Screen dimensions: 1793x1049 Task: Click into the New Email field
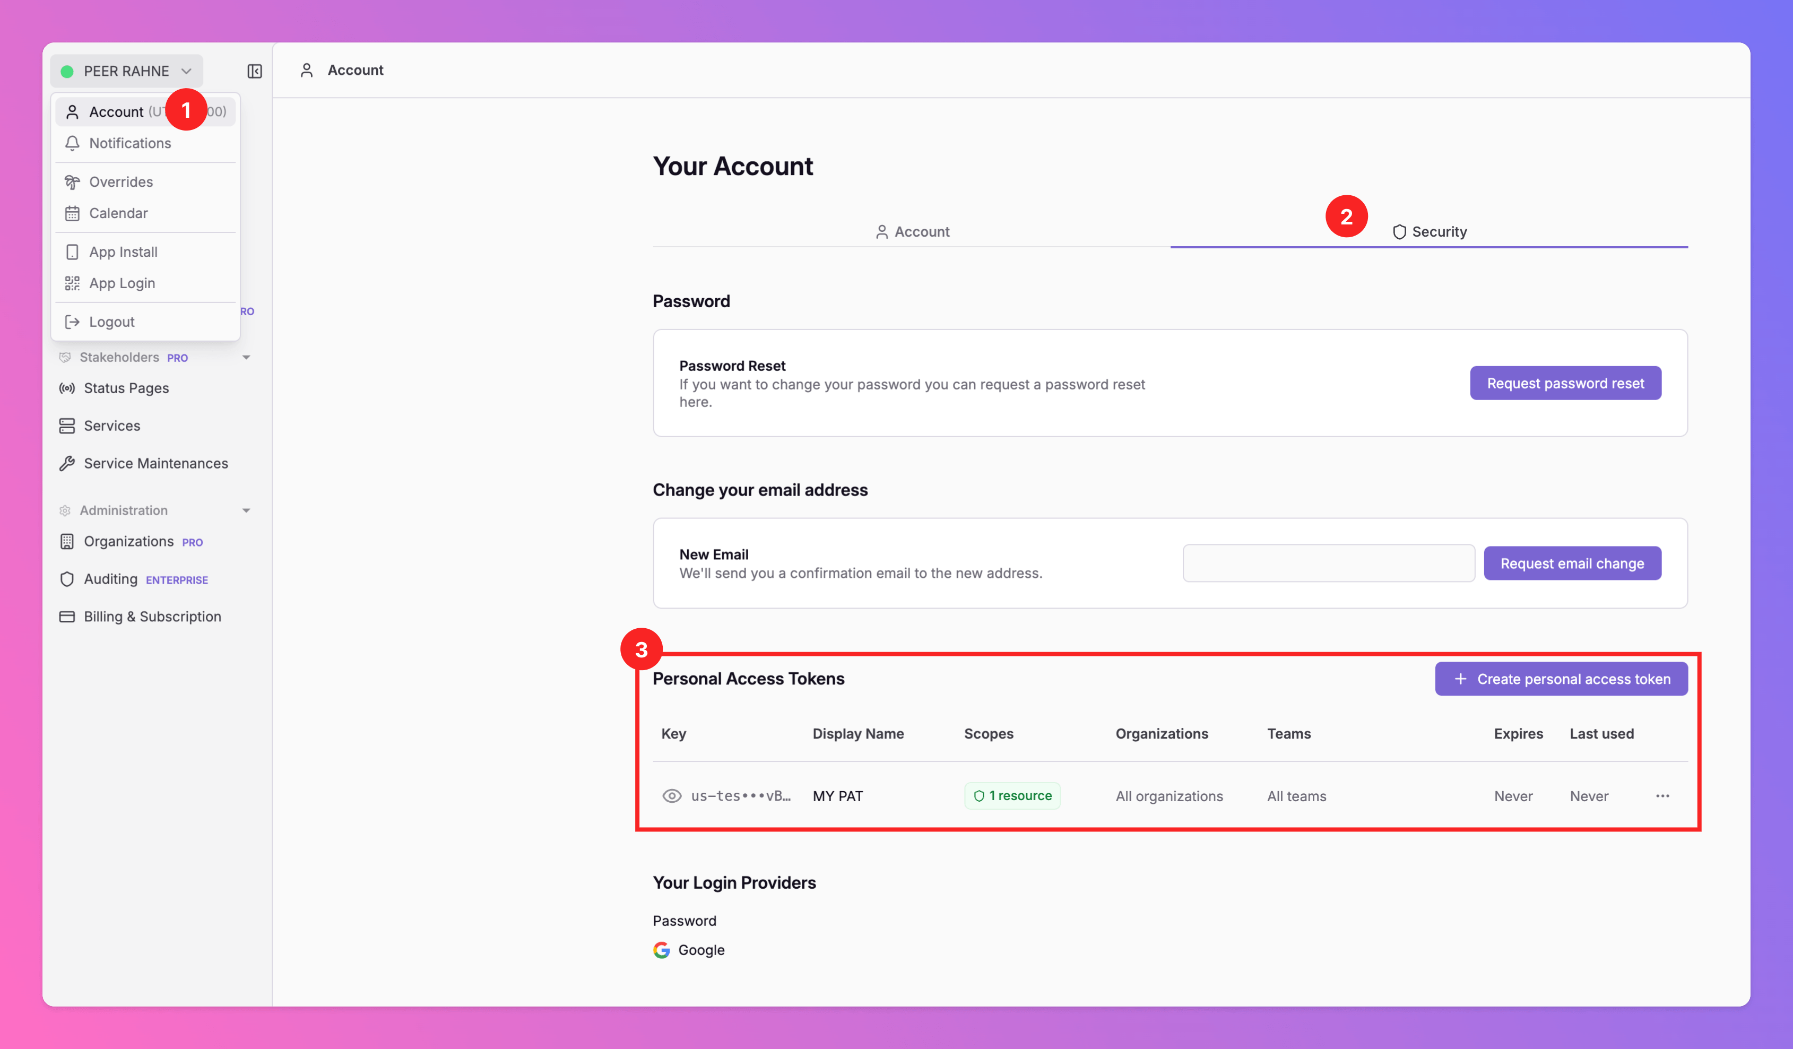1328,563
